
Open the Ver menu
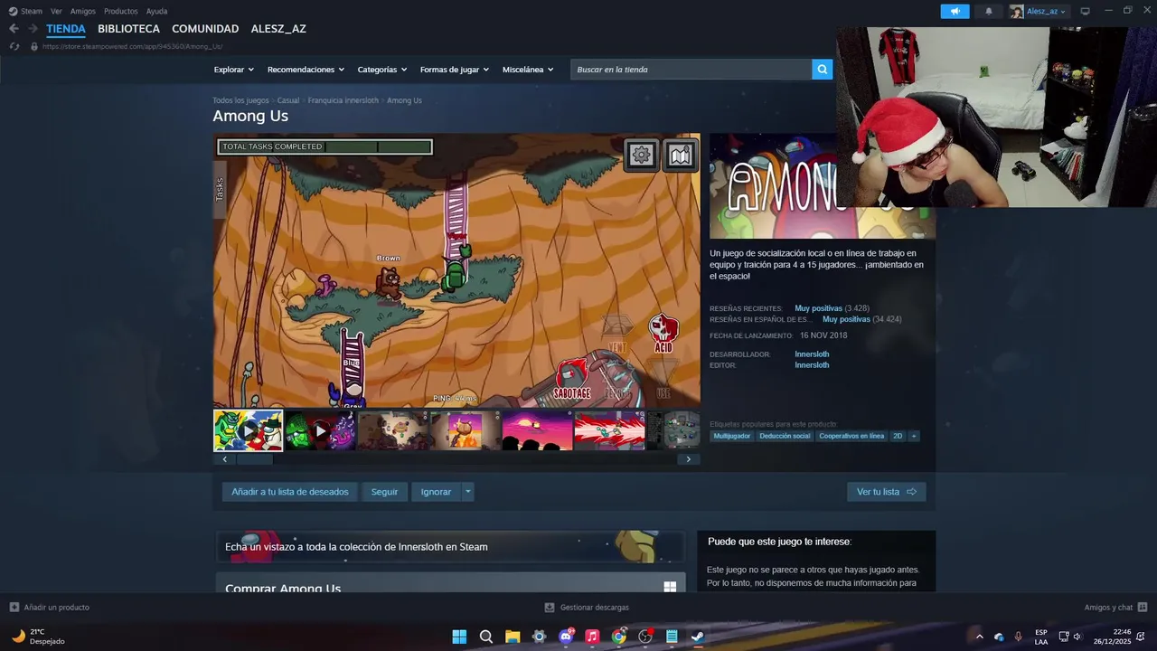[x=56, y=11]
